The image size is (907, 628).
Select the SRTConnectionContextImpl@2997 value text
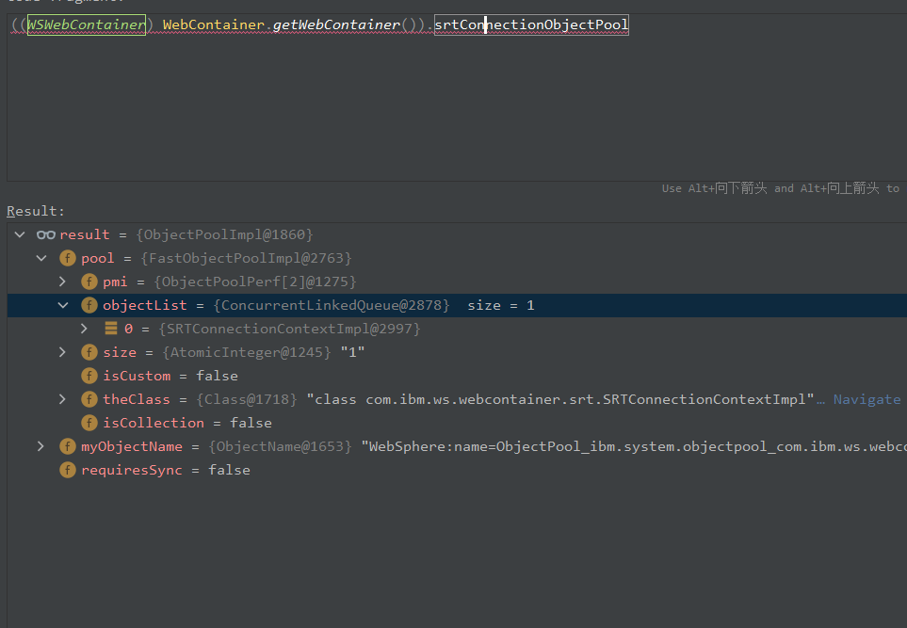(290, 329)
